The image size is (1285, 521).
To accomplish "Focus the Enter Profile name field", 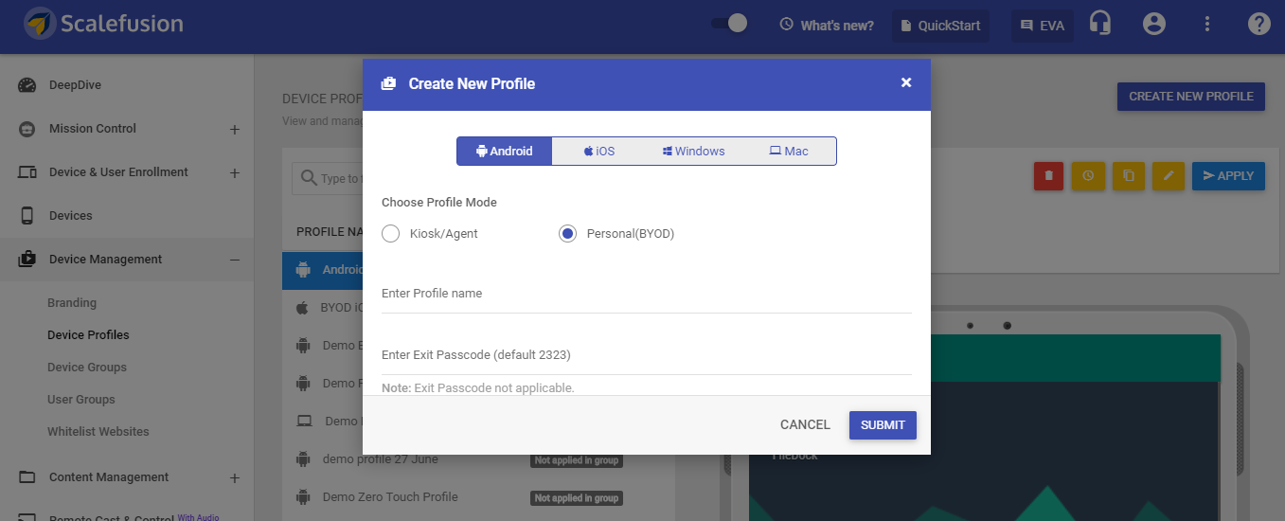I will click(x=647, y=295).
